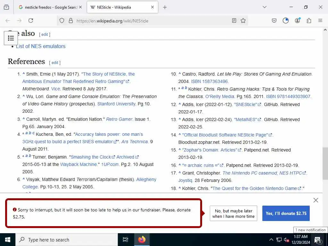Open 1UP.com link

pyautogui.click(x=110, y=164)
